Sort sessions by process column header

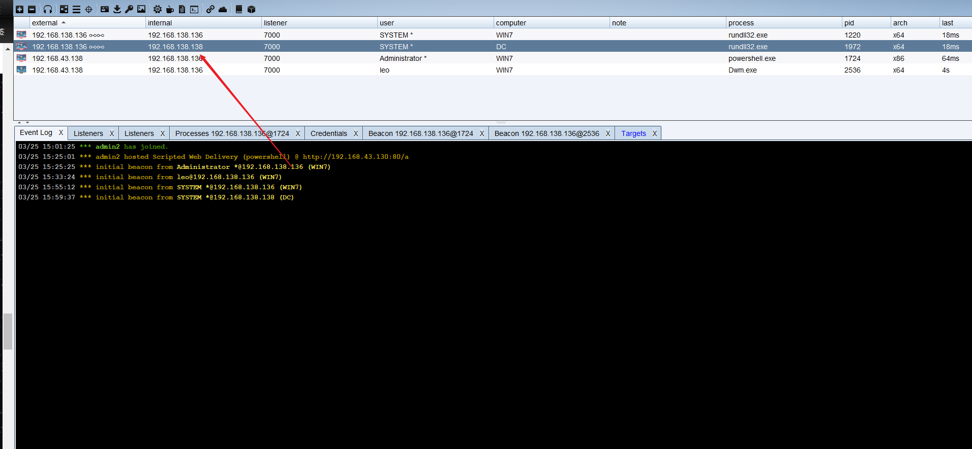click(784, 23)
